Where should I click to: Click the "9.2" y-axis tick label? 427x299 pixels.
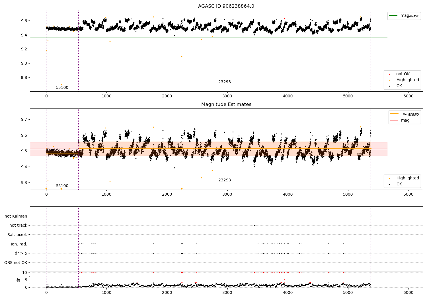tap(24, 49)
